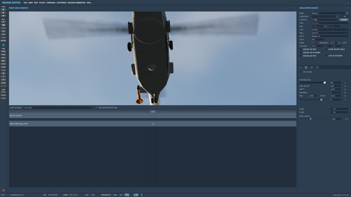The width and height of the screenshot is (351, 197).
Task: Open the FILE menu
Action: coord(25,3)
